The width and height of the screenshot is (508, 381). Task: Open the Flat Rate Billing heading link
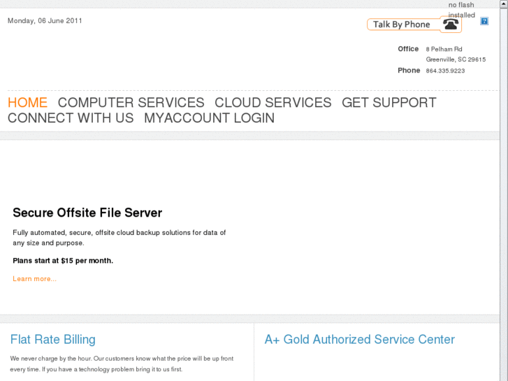(53, 340)
